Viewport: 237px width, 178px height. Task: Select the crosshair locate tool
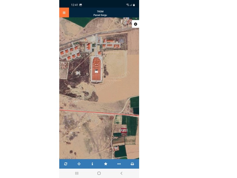click(79, 164)
